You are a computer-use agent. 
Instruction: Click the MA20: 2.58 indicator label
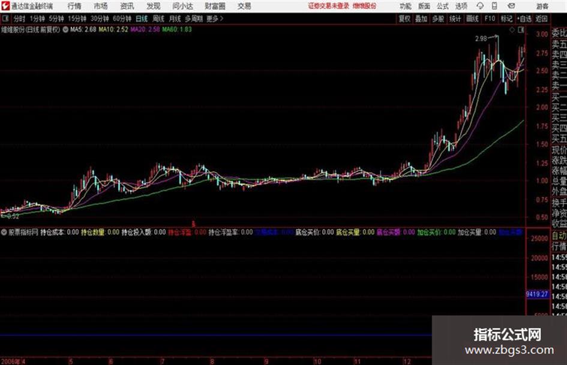point(145,29)
